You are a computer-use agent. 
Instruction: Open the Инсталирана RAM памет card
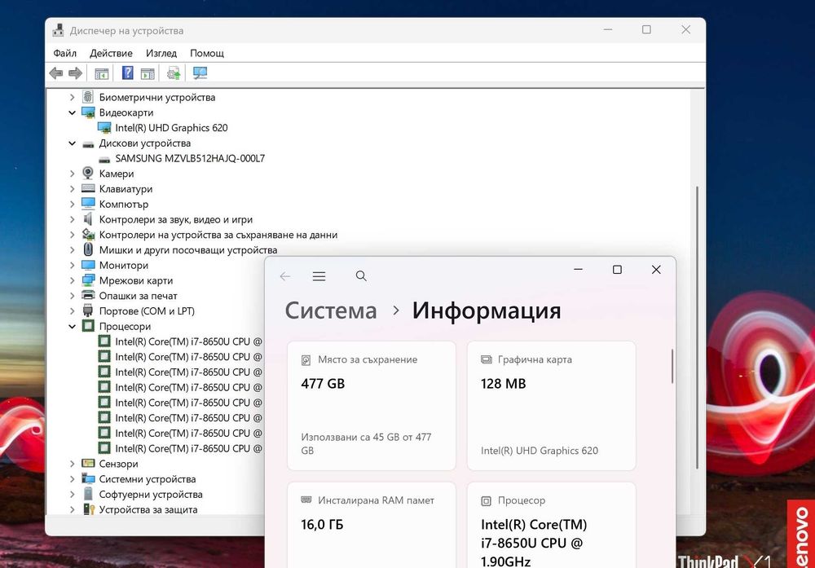click(372, 526)
